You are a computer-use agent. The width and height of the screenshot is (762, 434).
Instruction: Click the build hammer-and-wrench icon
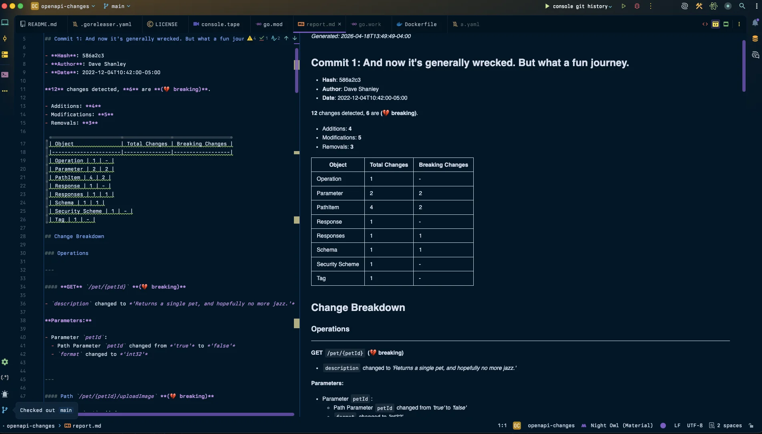pos(699,6)
